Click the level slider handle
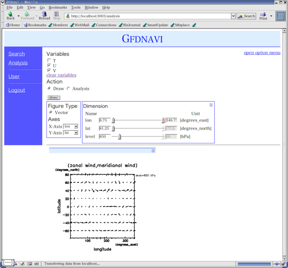This screenshot has height=268, width=288. 119,137
